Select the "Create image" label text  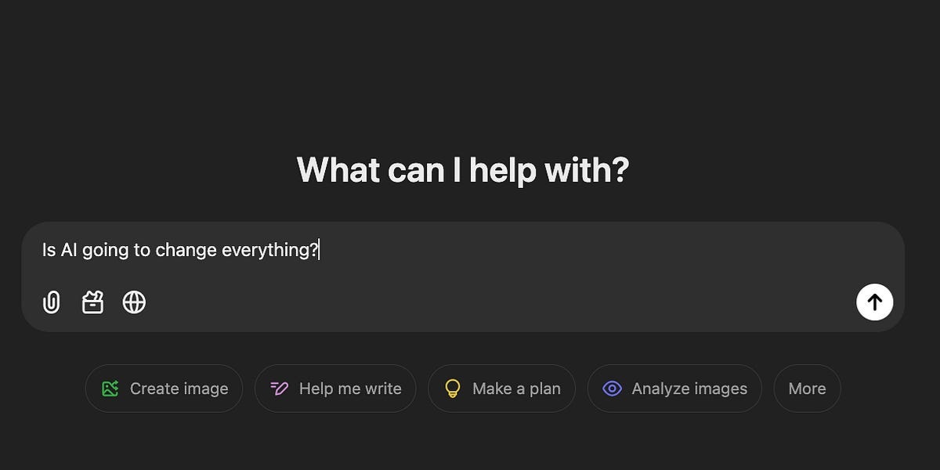179,389
